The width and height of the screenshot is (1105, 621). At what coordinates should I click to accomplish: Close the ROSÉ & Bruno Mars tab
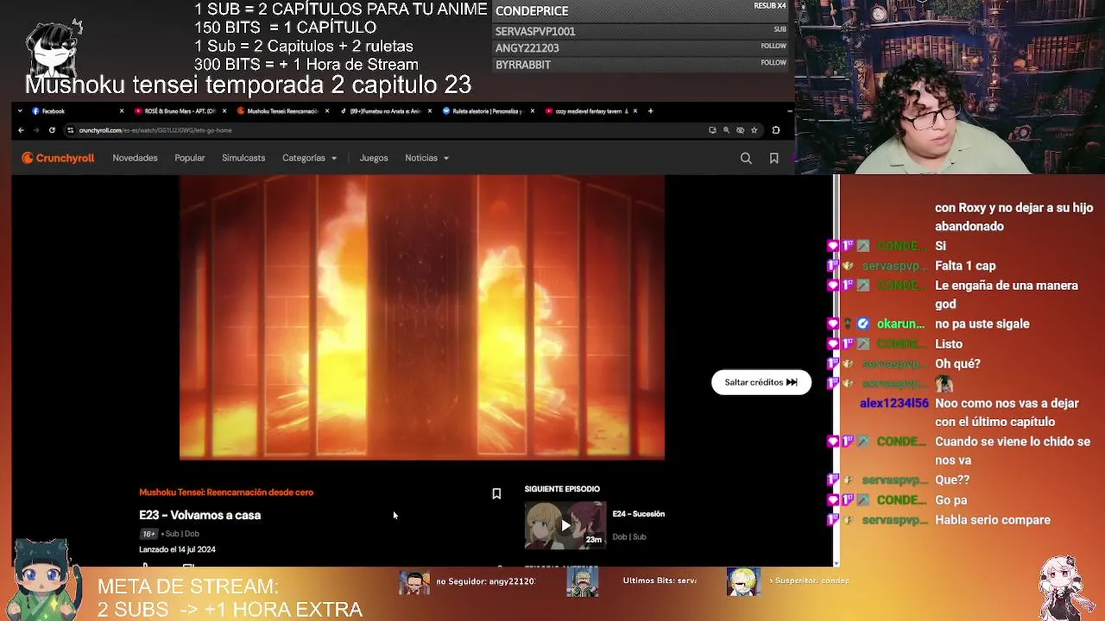pos(224,110)
